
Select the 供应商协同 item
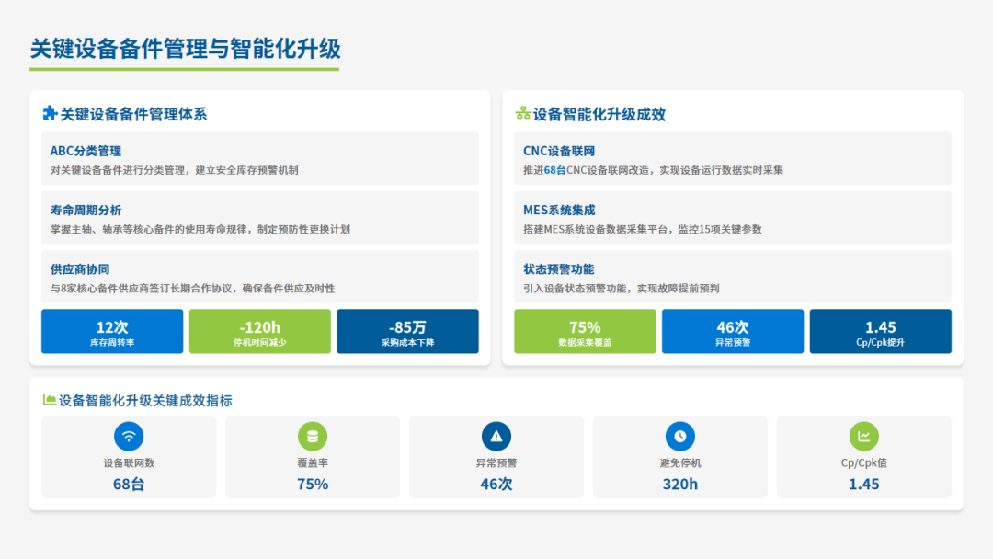tap(260, 277)
